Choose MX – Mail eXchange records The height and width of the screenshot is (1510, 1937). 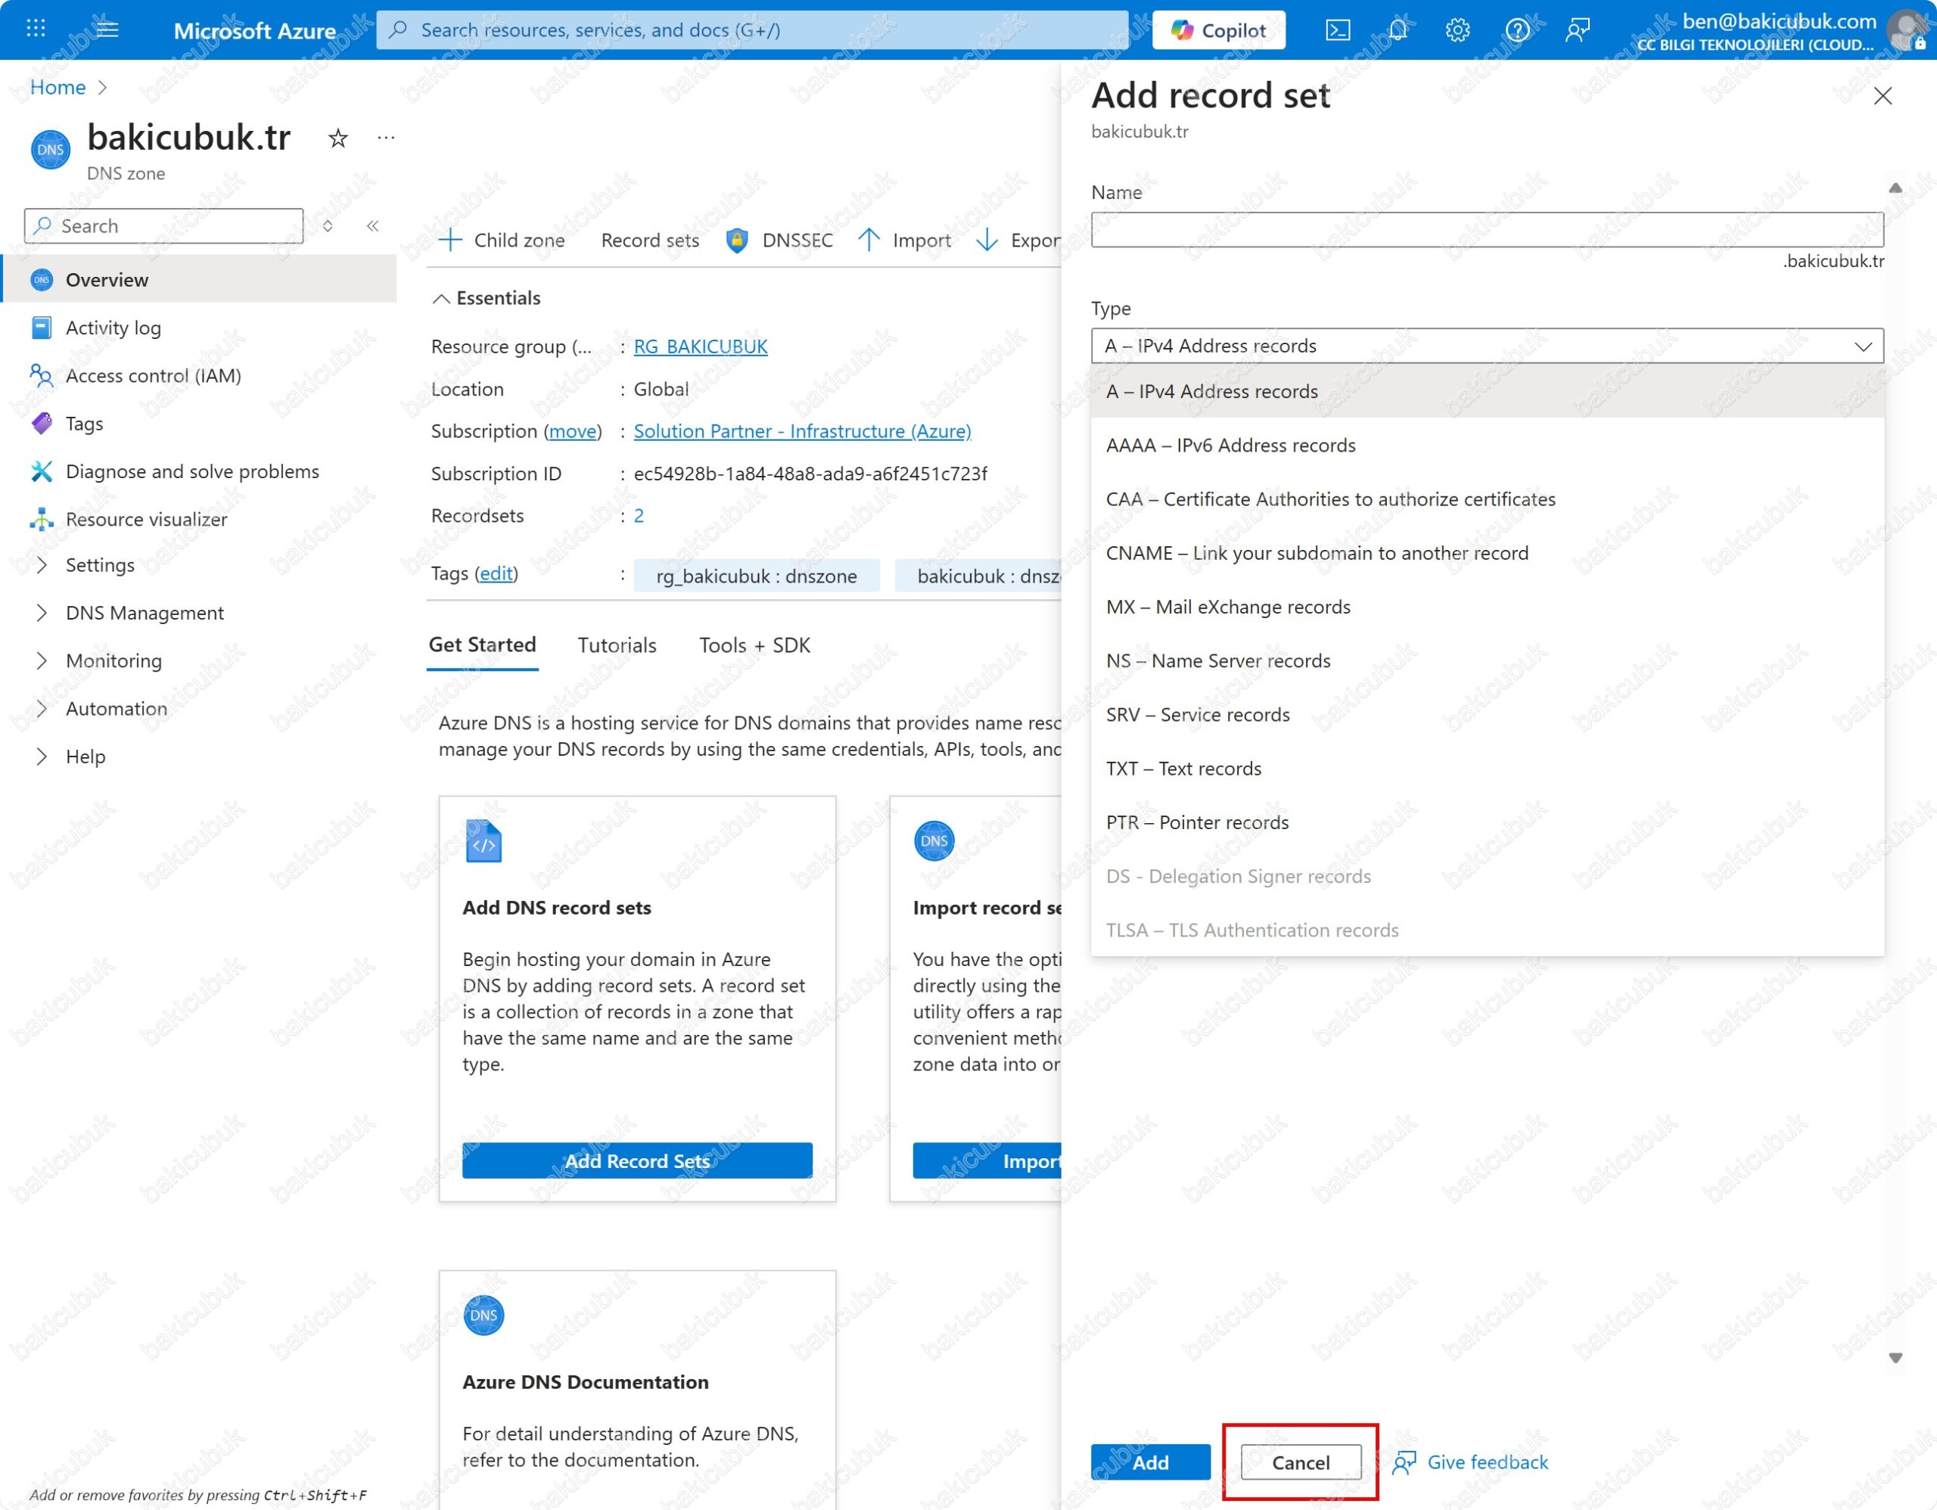pos(1227,607)
